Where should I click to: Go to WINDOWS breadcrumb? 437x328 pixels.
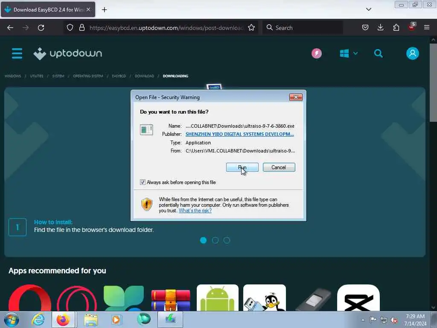point(13,76)
